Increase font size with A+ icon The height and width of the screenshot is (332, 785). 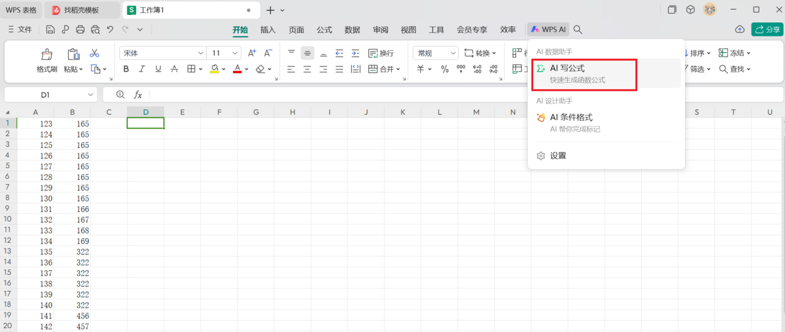[252, 53]
